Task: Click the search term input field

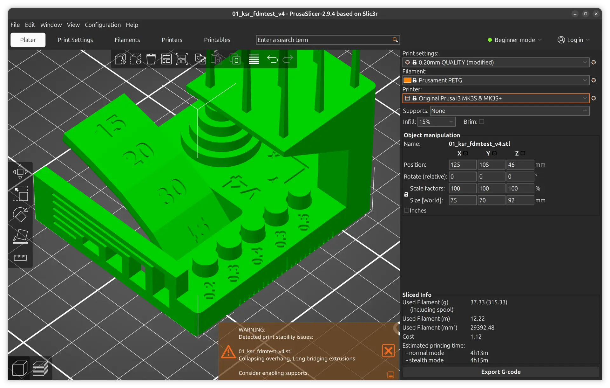Action: tap(323, 40)
